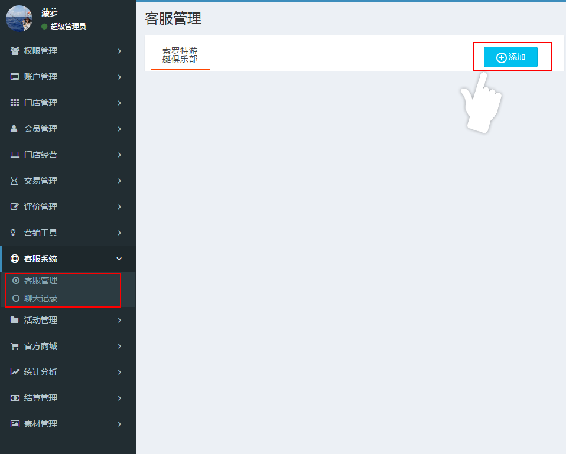Open the 账户管理 menu

(x=68, y=77)
